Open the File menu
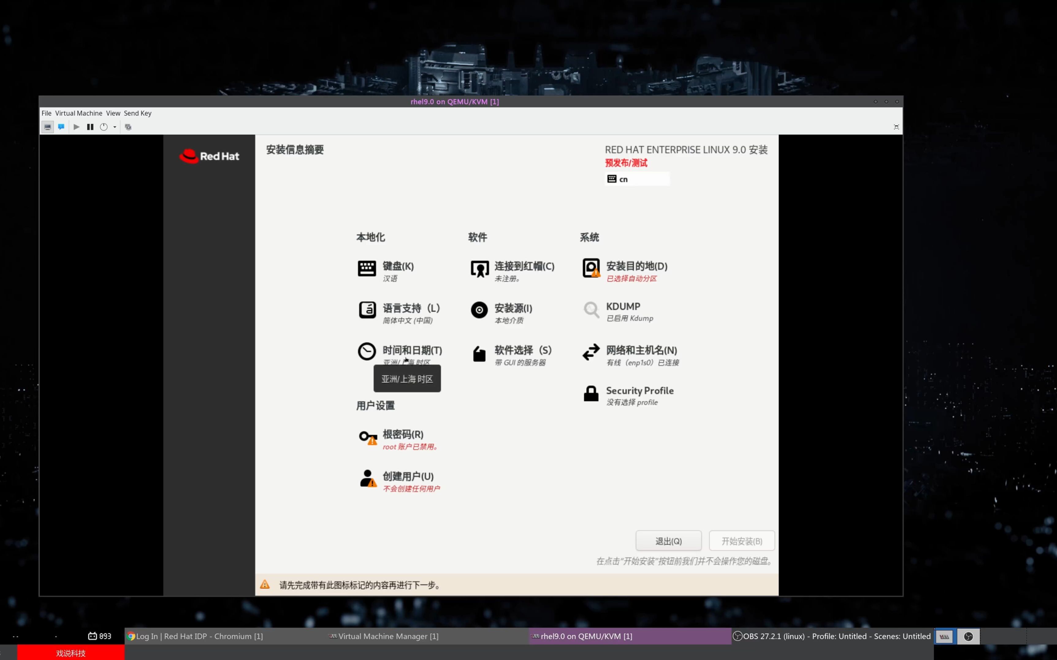This screenshot has width=1057, height=660. tap(46, 113)
